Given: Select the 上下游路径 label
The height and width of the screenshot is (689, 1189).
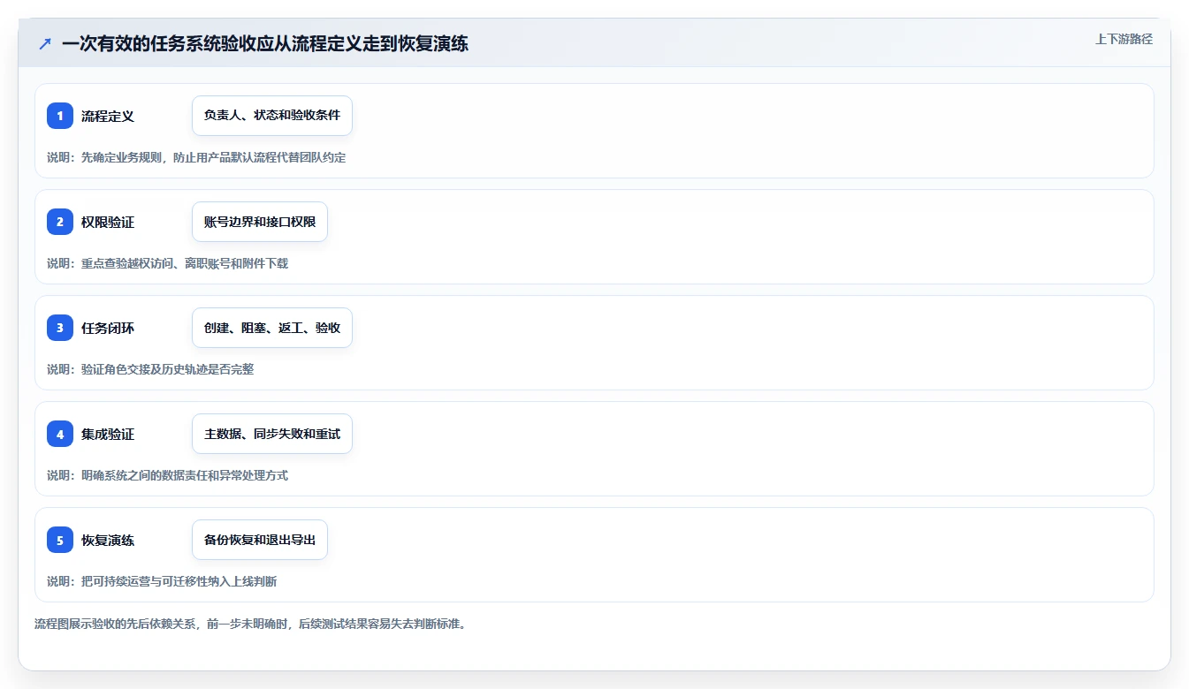Looking at the screenshot, I should [1124, 39].
